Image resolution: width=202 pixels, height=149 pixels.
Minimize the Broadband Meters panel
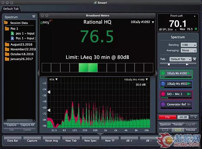click(47, 15)
